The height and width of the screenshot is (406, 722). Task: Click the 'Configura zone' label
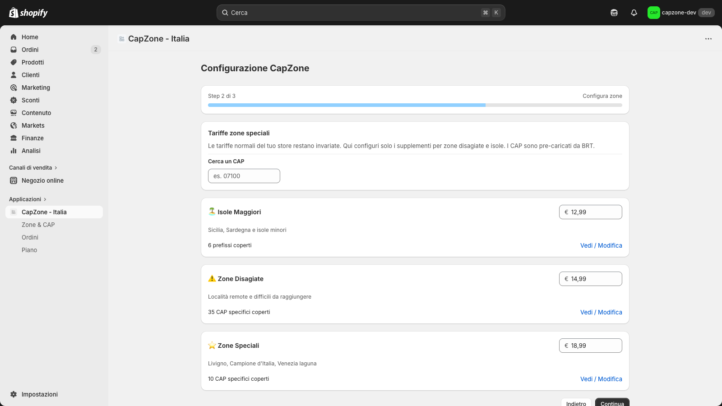[x=602, y=96]
